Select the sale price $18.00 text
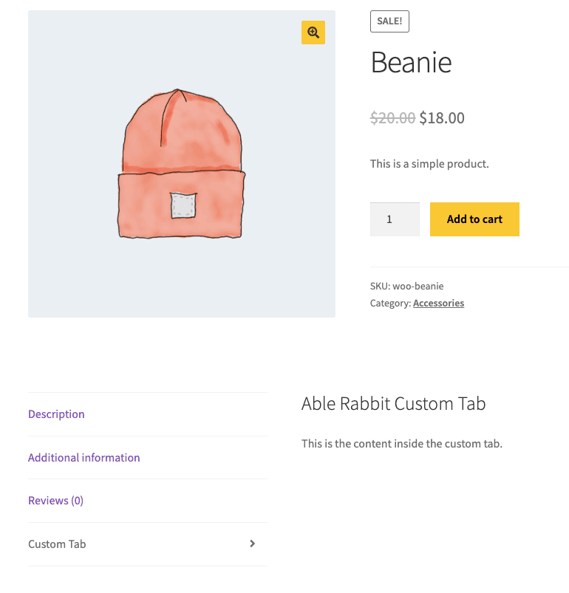 pyautogui.click(x=441, y=117)
